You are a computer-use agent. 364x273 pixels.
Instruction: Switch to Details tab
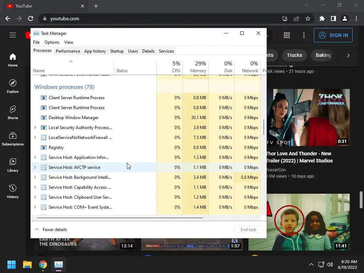pos(148,51)
